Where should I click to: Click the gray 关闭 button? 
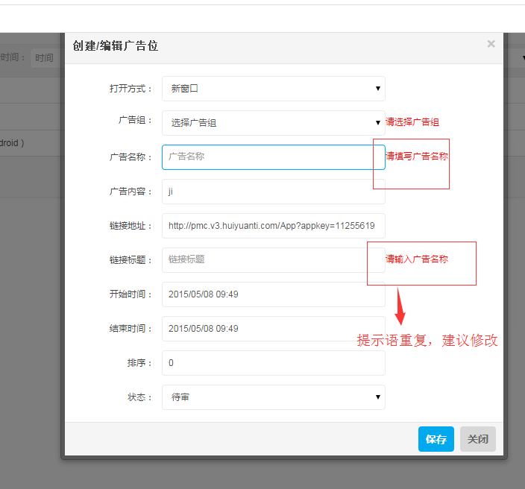(x=477, y=440)
